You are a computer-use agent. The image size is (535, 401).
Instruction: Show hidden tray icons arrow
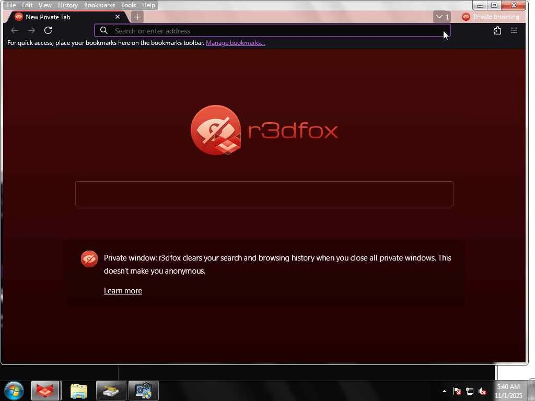[x=444, y=391]
